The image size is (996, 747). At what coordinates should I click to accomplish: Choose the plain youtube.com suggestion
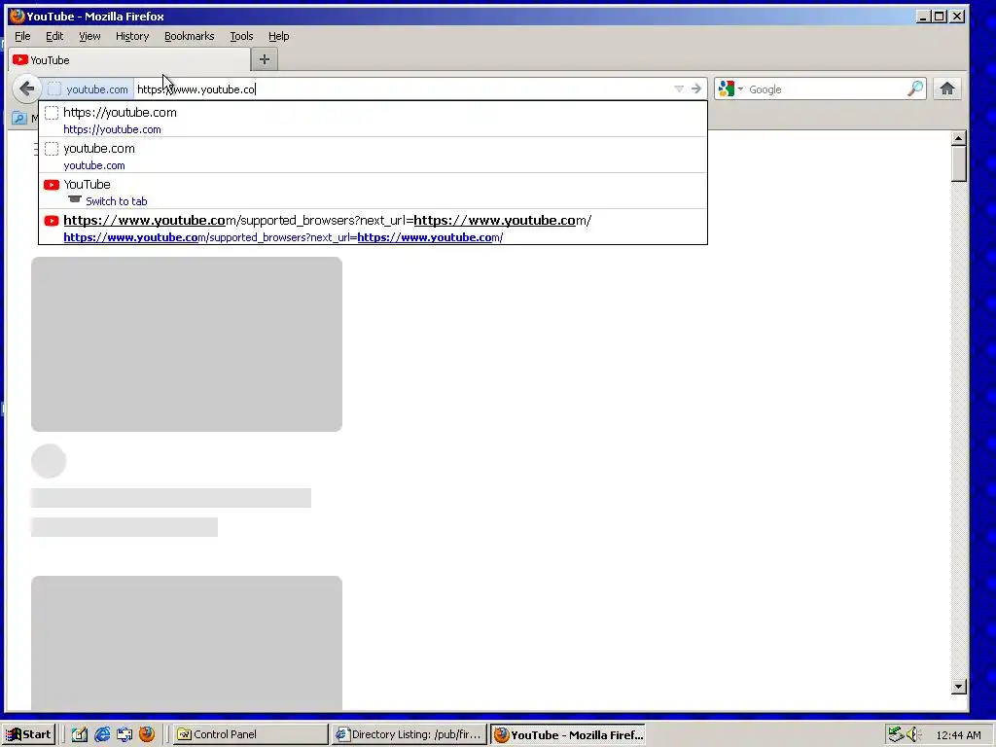click(x=373, y=156)
